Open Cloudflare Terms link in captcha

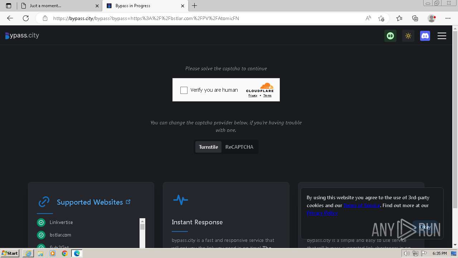coord(267,95)
